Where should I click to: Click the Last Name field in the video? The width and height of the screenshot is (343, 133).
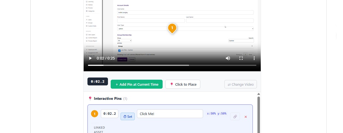220,21
